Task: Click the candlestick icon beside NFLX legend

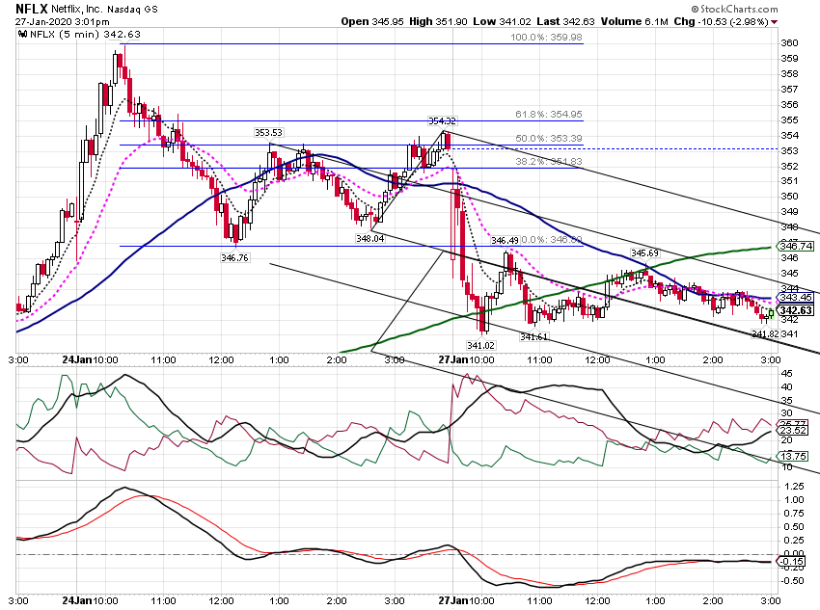Action: tap(22, 35)
